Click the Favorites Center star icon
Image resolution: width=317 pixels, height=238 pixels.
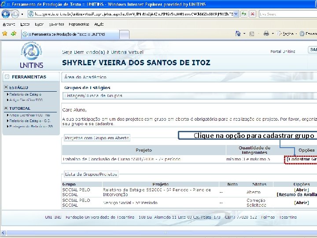tap(5, 33)
